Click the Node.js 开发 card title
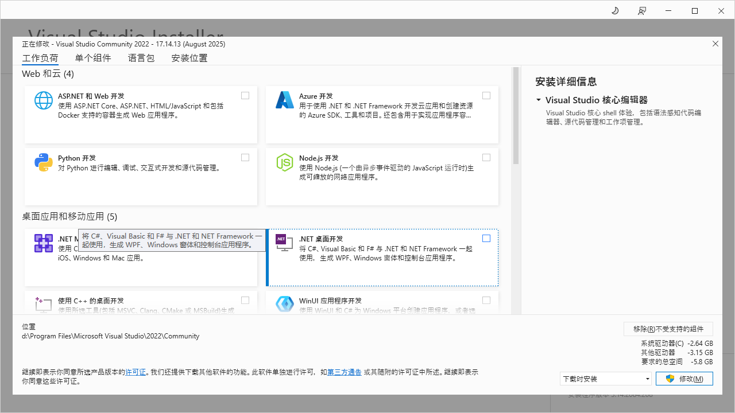 (x=319, y=158)
